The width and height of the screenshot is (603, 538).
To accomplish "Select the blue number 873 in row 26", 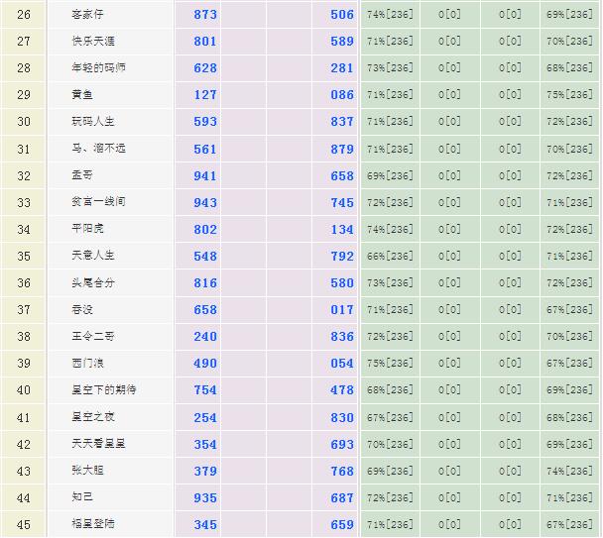I will [x=205, y=15].
